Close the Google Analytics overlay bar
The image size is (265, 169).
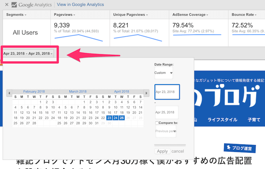pos(7,5)
